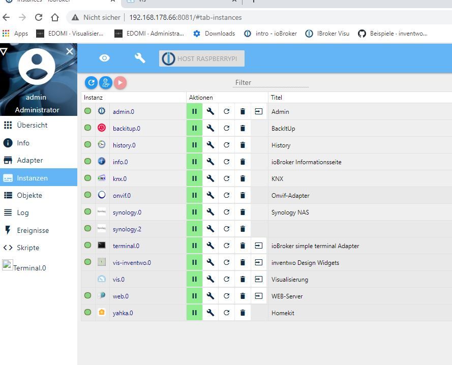The height and width of the screenshot is (365, 452).
Task: Restart the onvif.0 instance
Action: [227, 195]
